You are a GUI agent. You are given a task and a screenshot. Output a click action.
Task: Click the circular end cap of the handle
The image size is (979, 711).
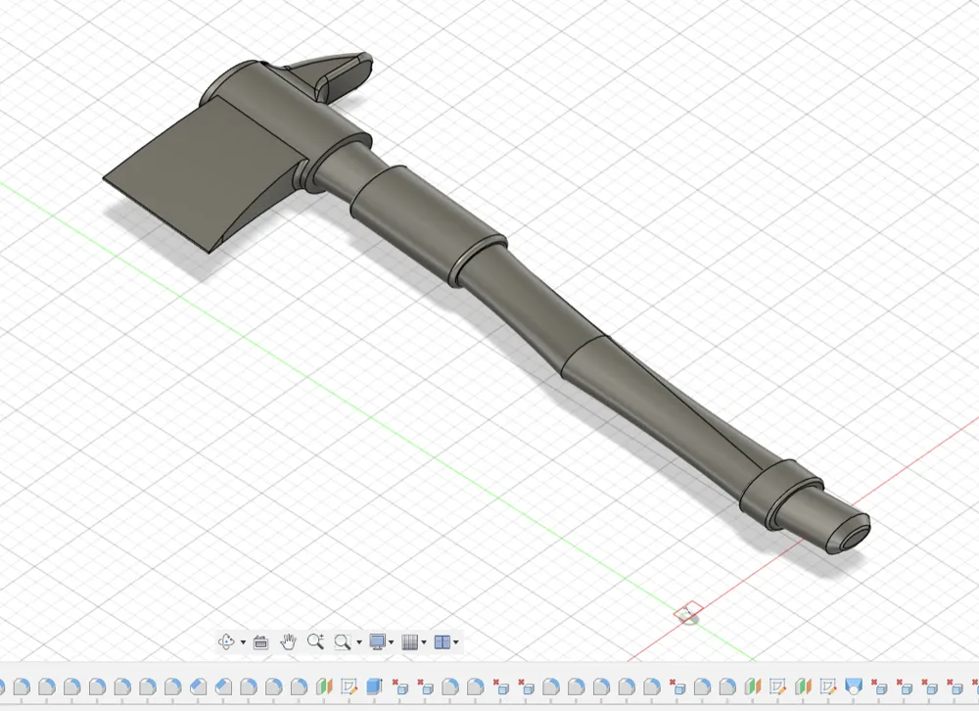point(853,540)
